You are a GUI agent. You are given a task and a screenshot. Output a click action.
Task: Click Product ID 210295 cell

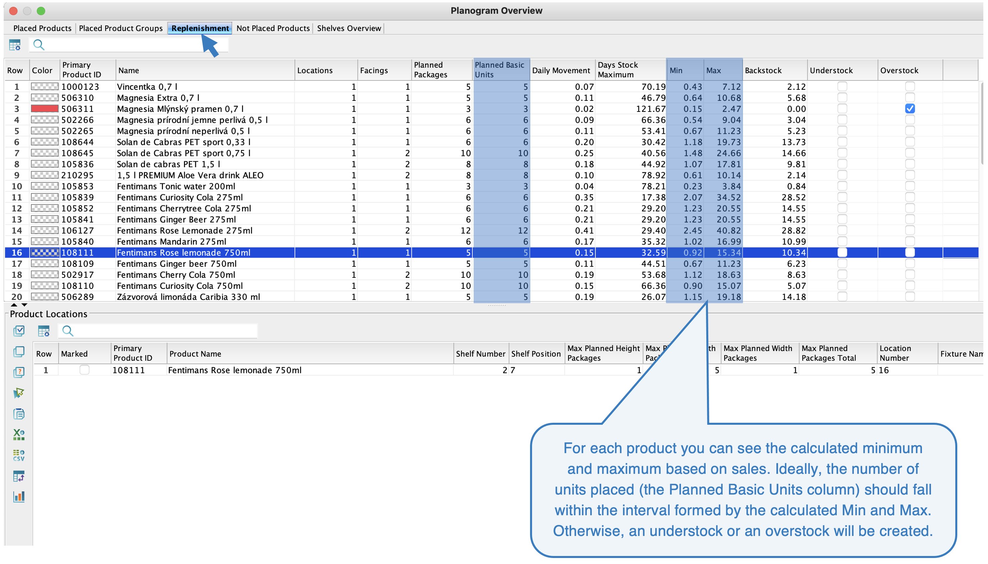88,175
